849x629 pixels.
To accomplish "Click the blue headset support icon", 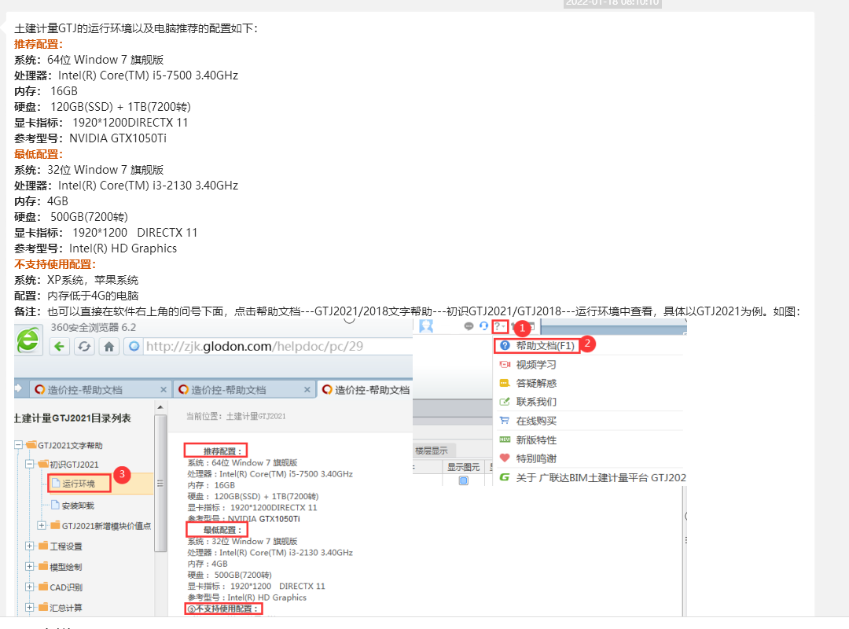I will coord(483,326).
